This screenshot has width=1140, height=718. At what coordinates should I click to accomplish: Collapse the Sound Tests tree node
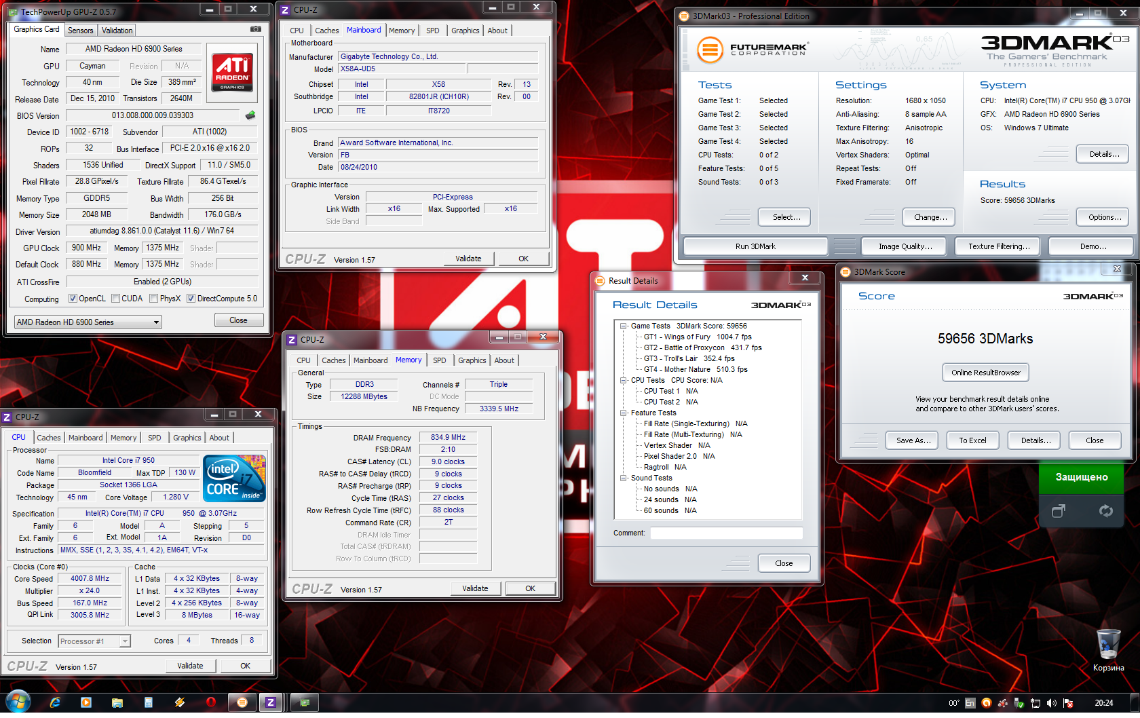coord(623,478)
